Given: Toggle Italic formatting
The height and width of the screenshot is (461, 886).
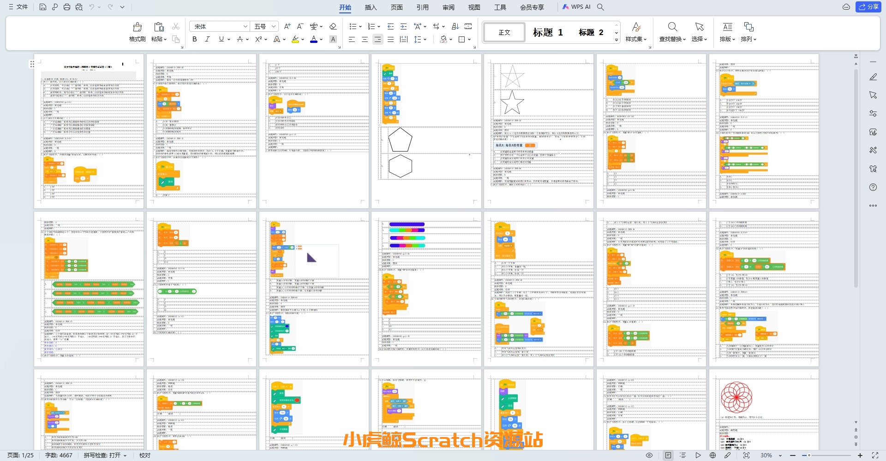Looking at the screenshot, I should click(207, 39).
